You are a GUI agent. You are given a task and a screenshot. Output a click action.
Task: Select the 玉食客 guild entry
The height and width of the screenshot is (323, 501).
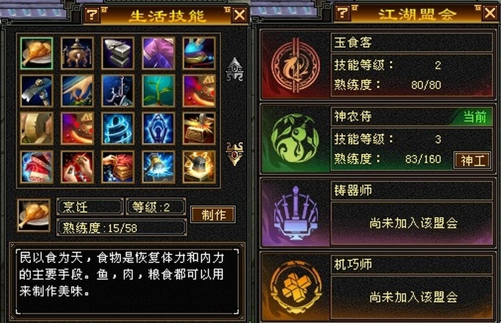tap(377, 65)
